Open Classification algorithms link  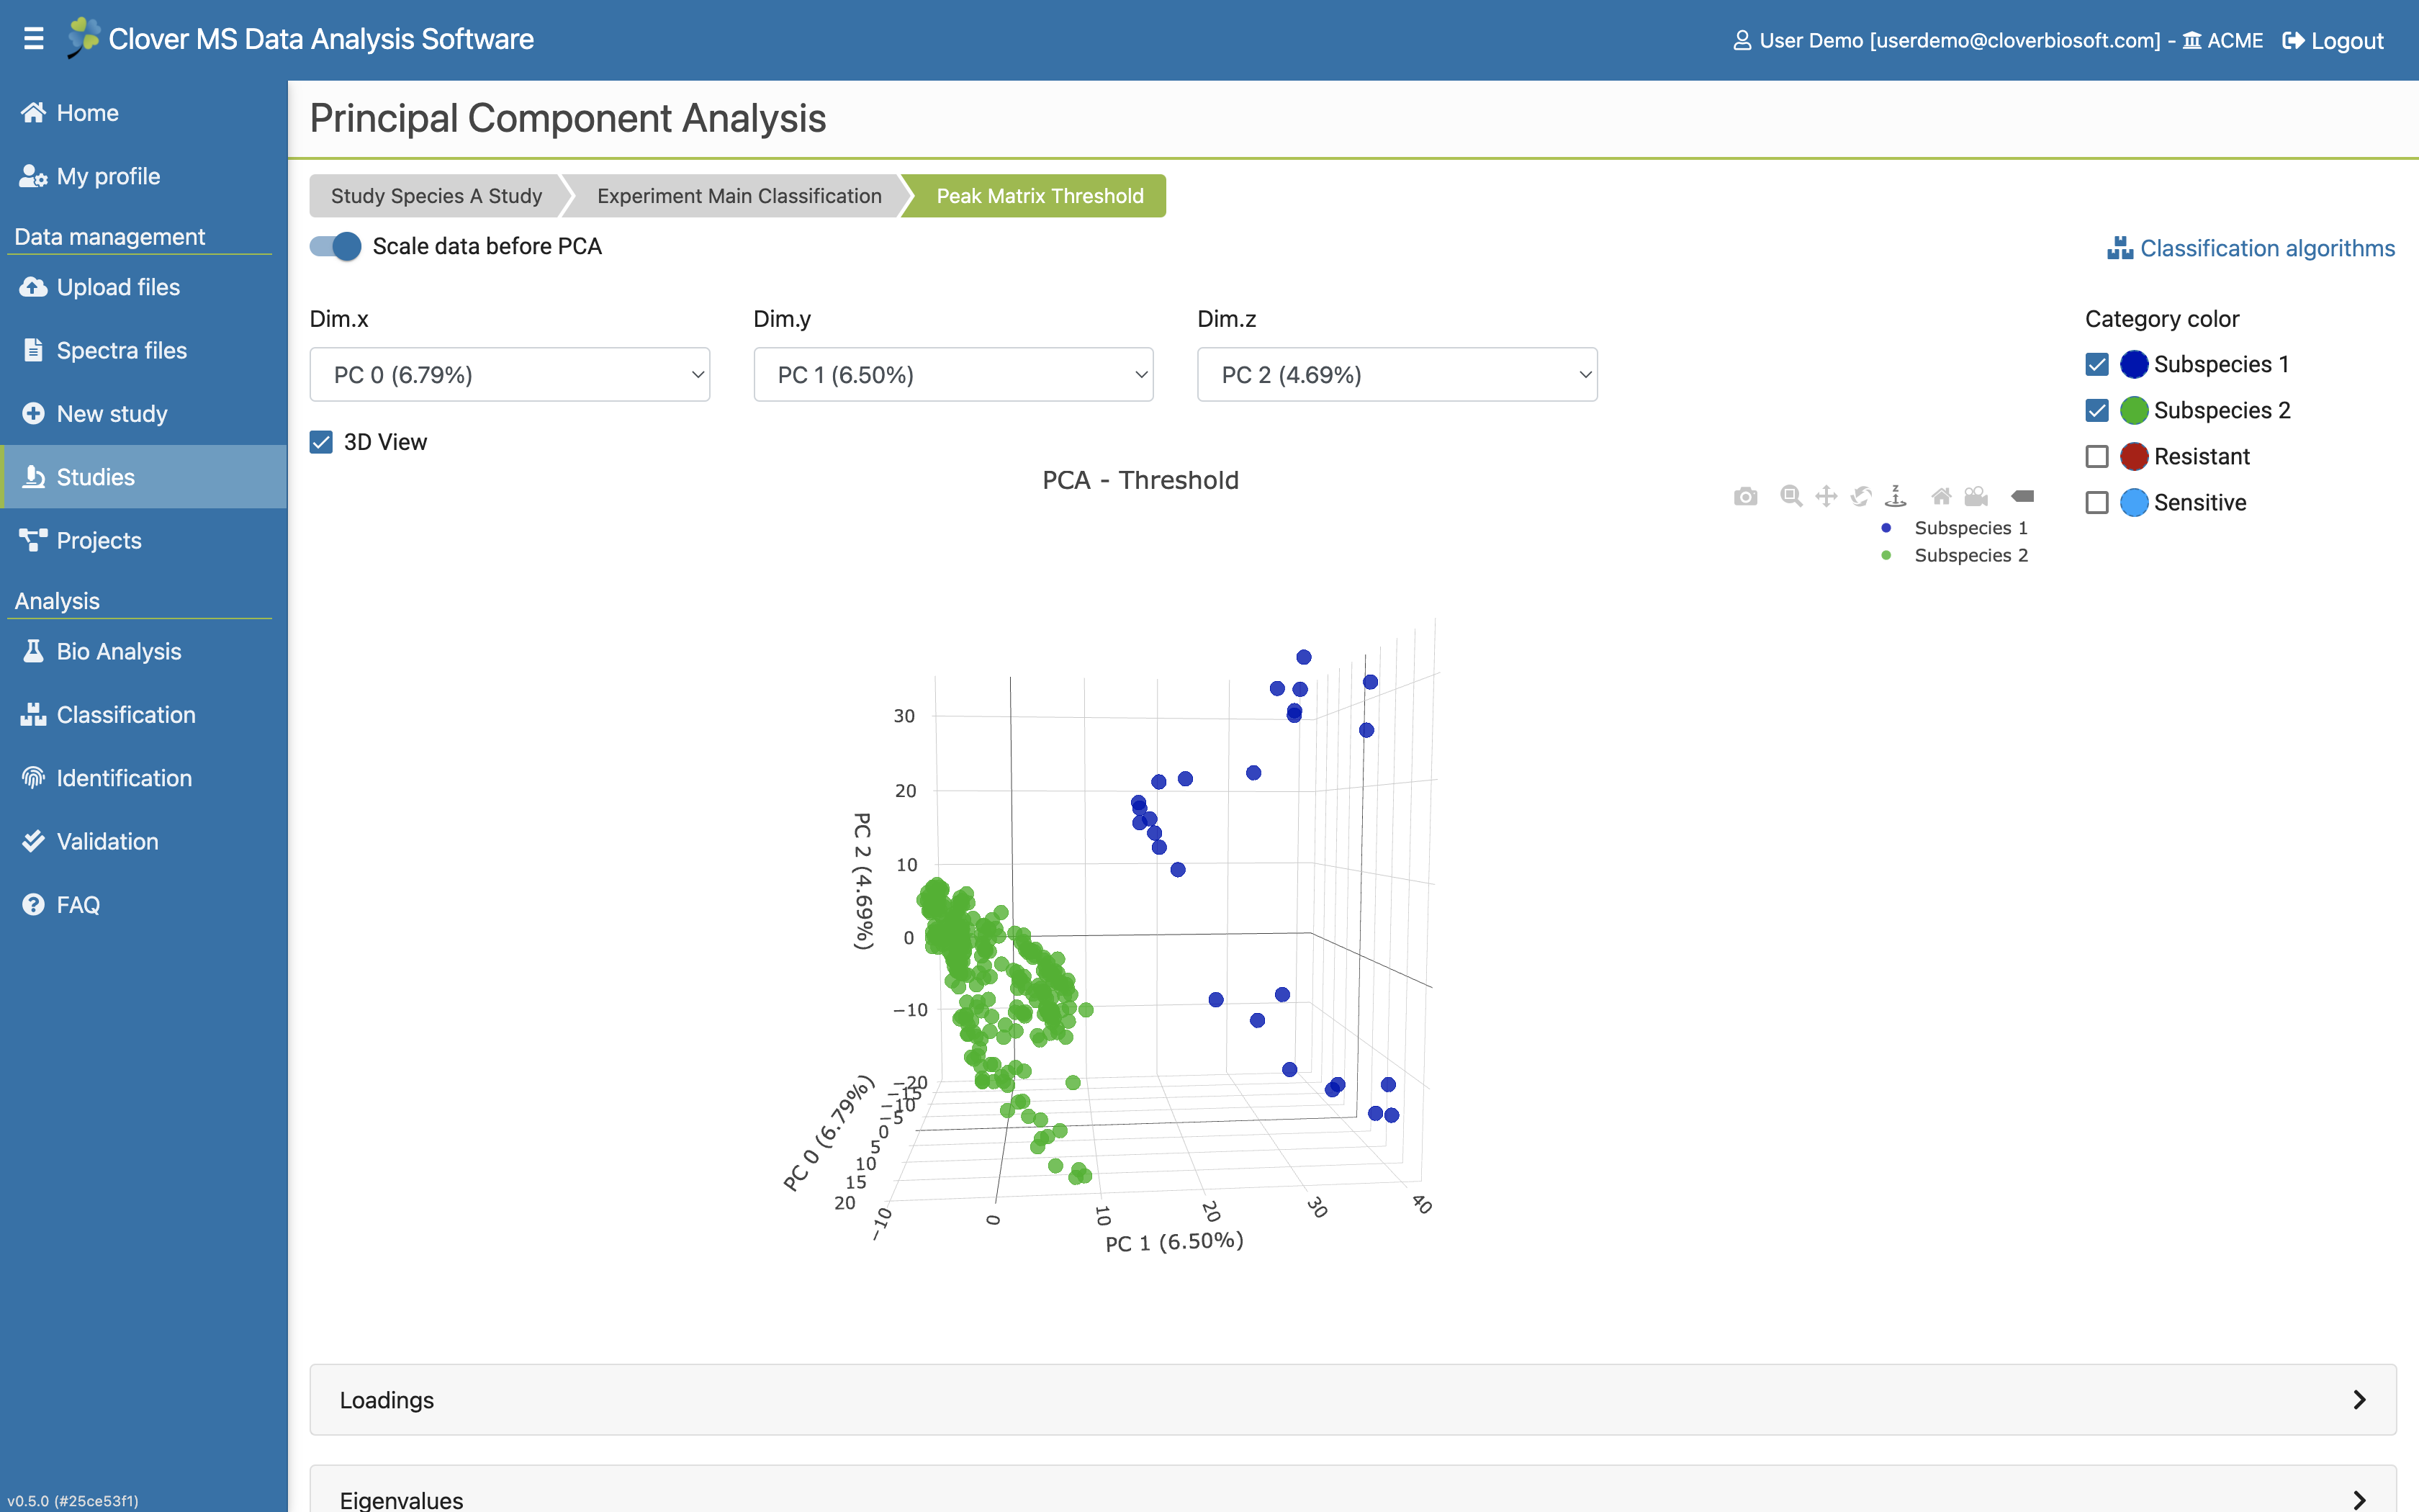pos(2251,248)
